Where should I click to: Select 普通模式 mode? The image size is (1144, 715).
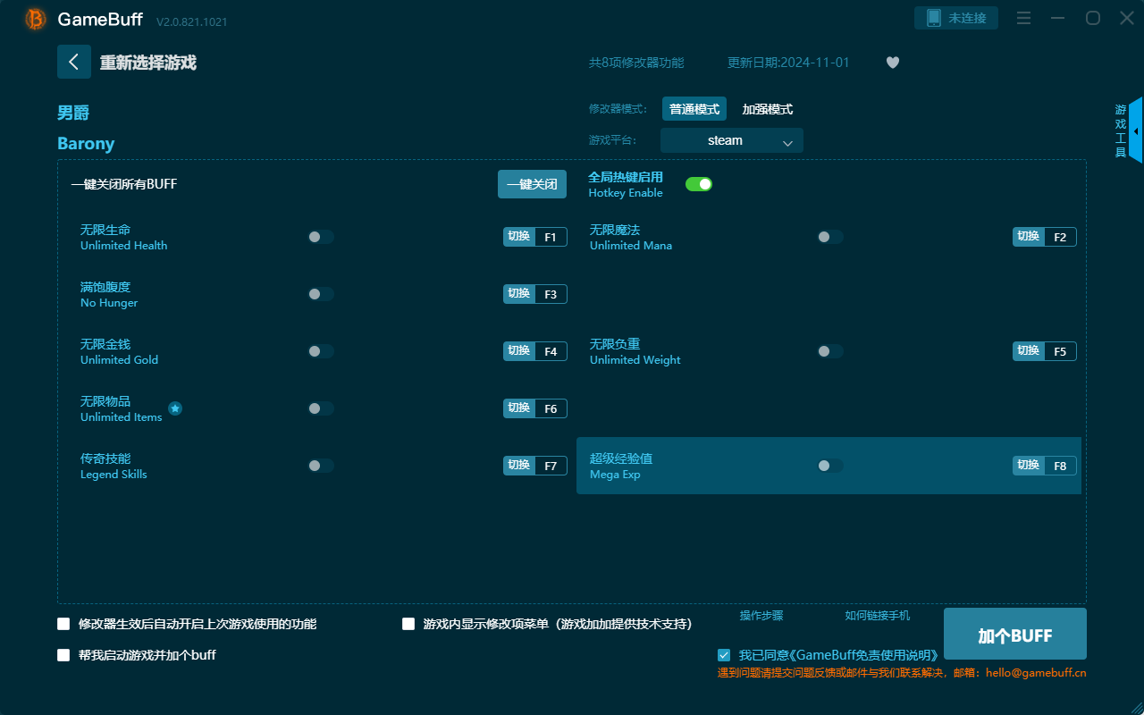pos(694,108)
